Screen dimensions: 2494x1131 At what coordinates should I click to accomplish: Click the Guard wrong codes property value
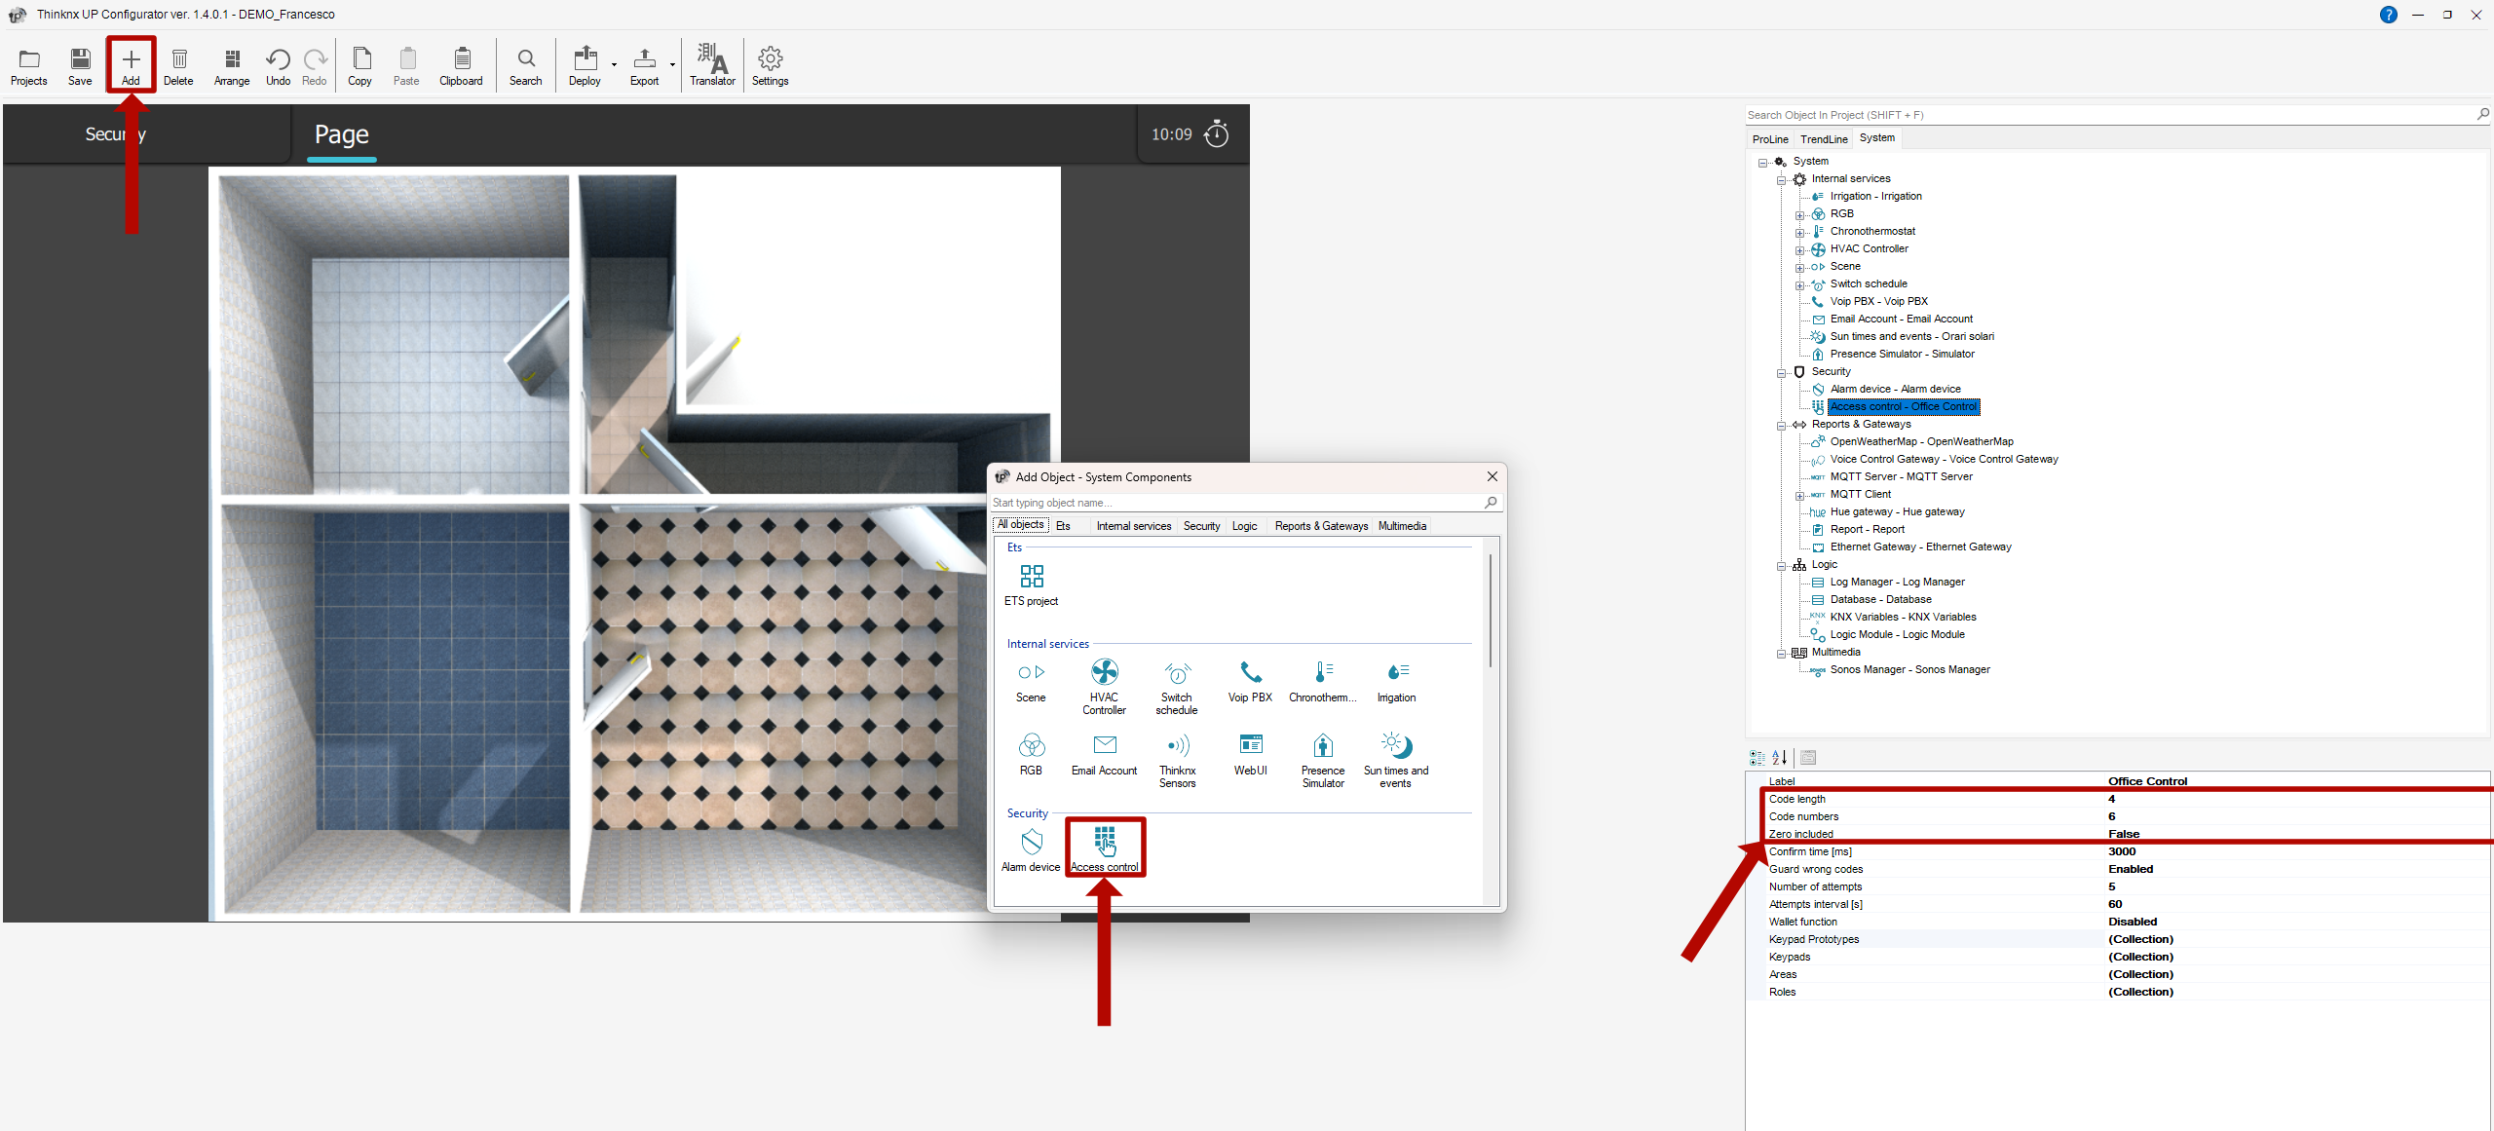2131,869
